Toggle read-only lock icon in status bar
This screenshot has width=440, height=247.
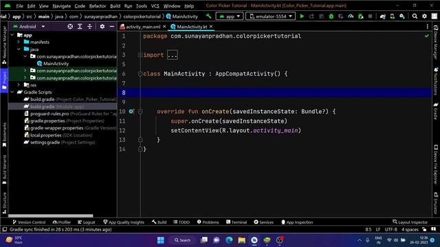424,229
